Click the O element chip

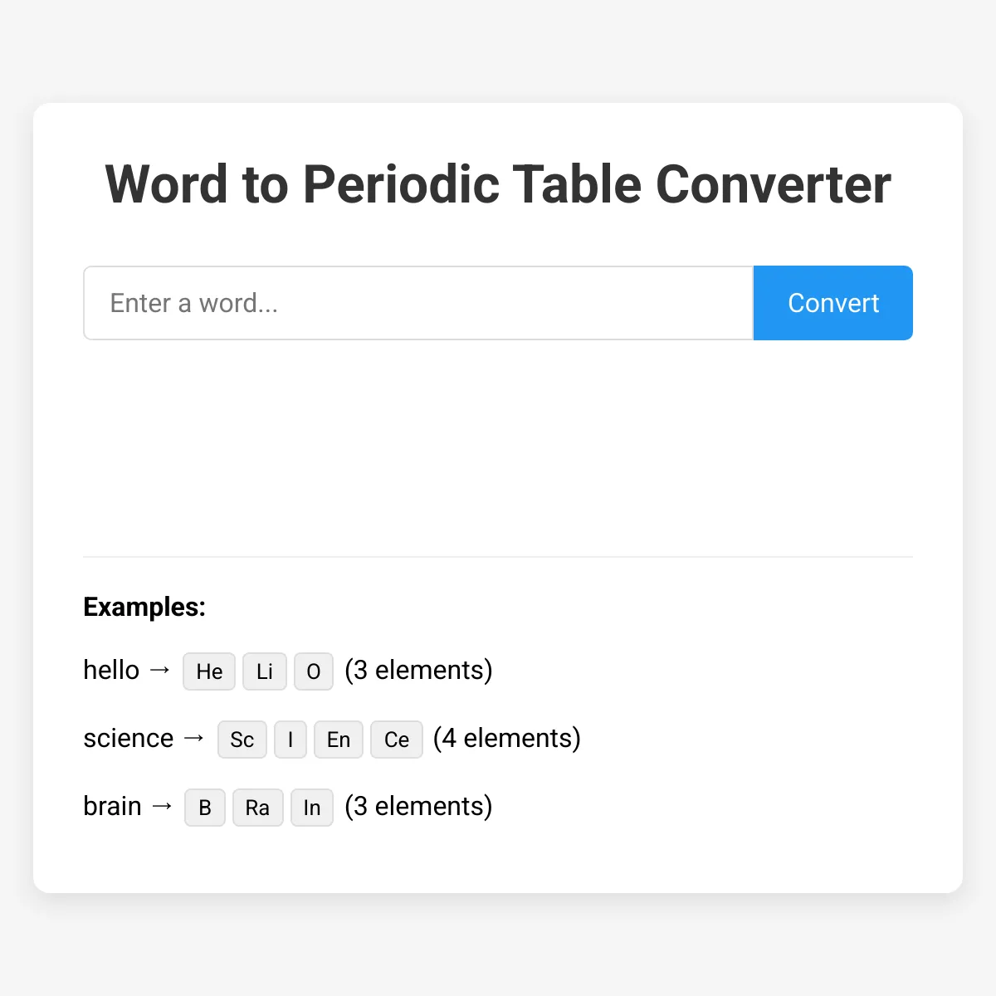point(314,671)
